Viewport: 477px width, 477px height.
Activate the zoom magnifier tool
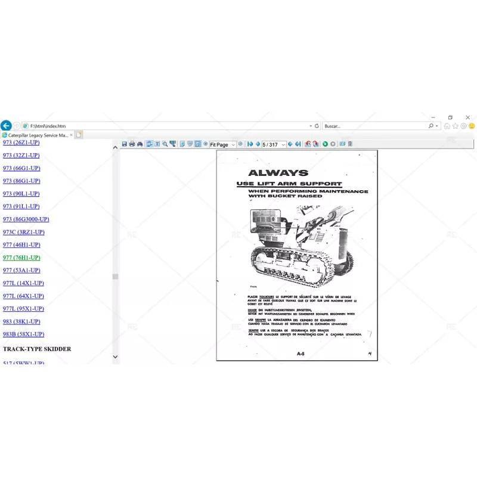tap(165, 144)
